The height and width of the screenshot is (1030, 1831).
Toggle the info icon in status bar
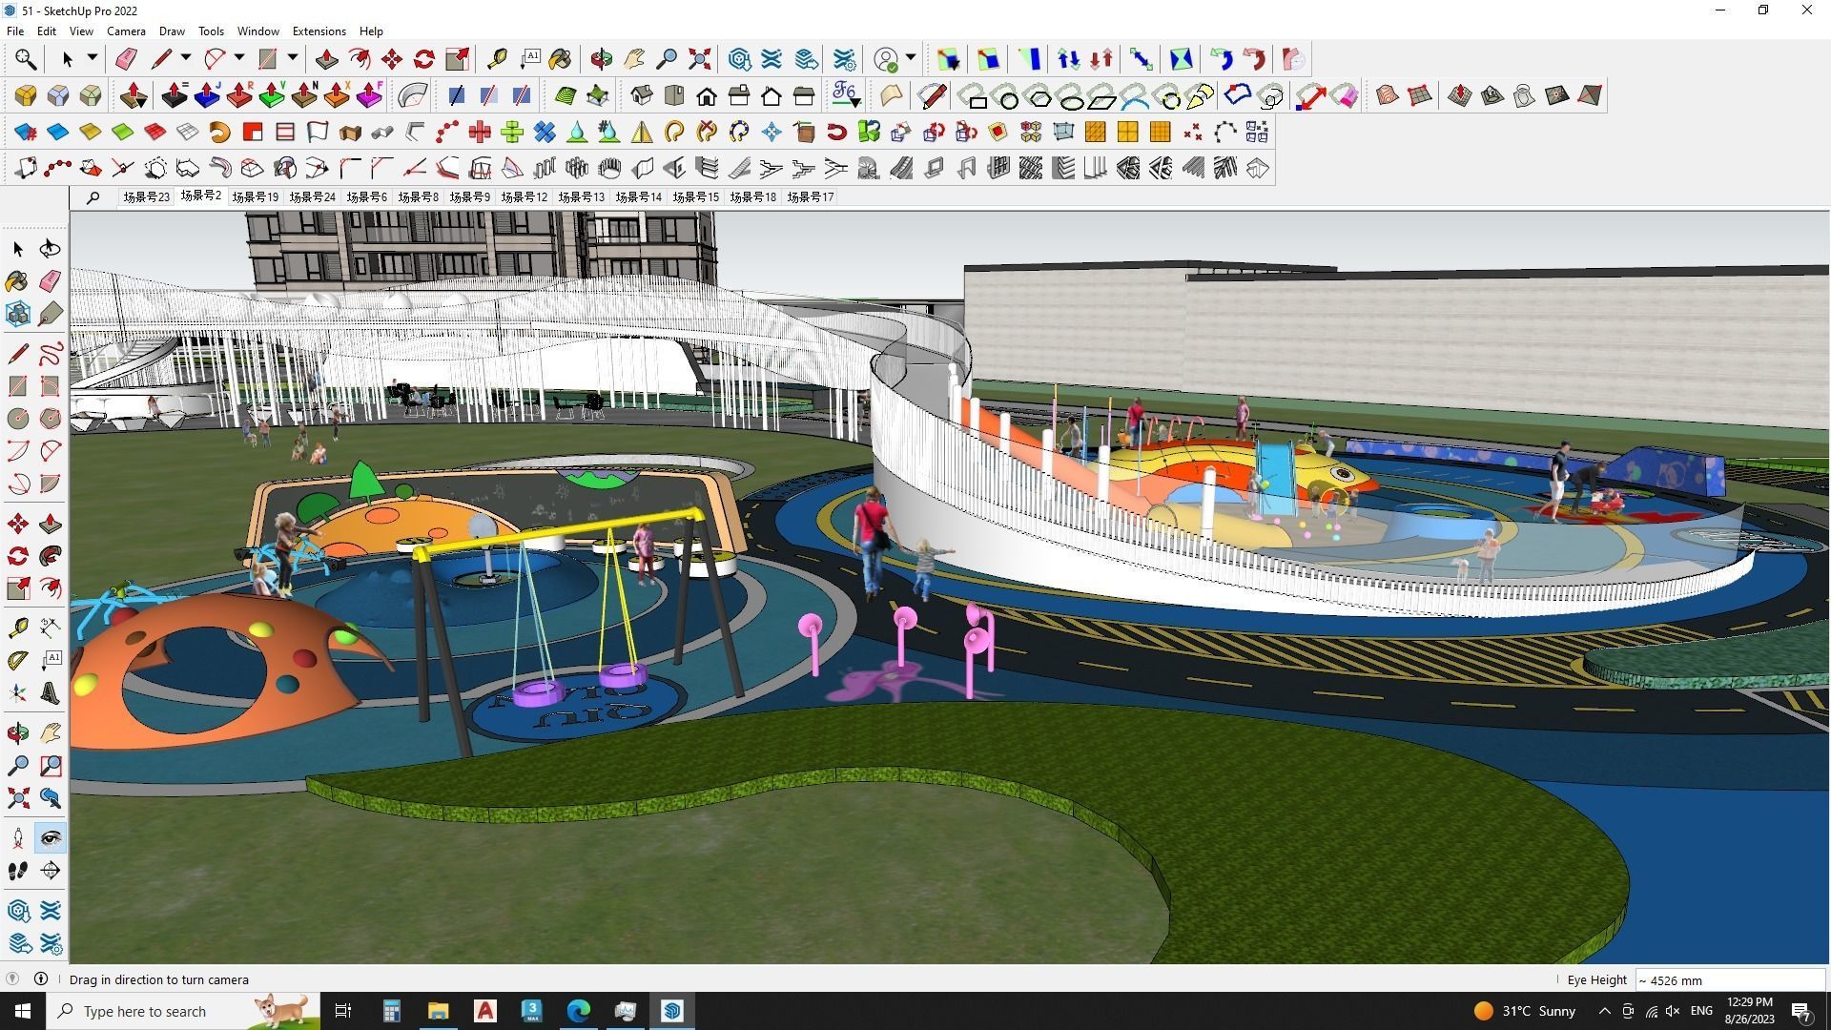point(41,979)
